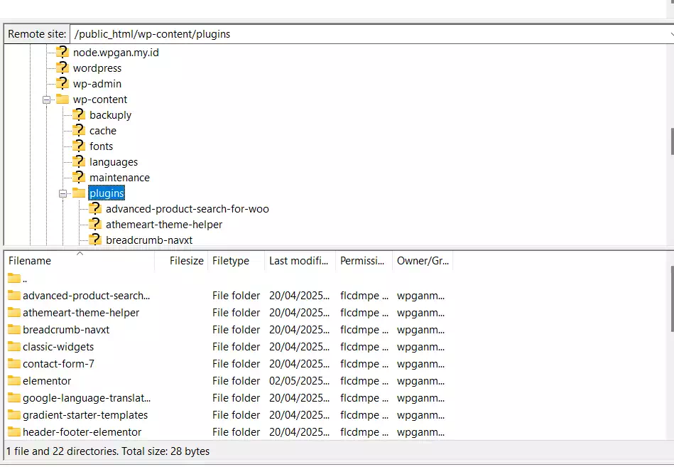The image size is (674, 467).
Task: Click the breadcrumb-navxt tree folder icon
Action: [x=95, y=240]
